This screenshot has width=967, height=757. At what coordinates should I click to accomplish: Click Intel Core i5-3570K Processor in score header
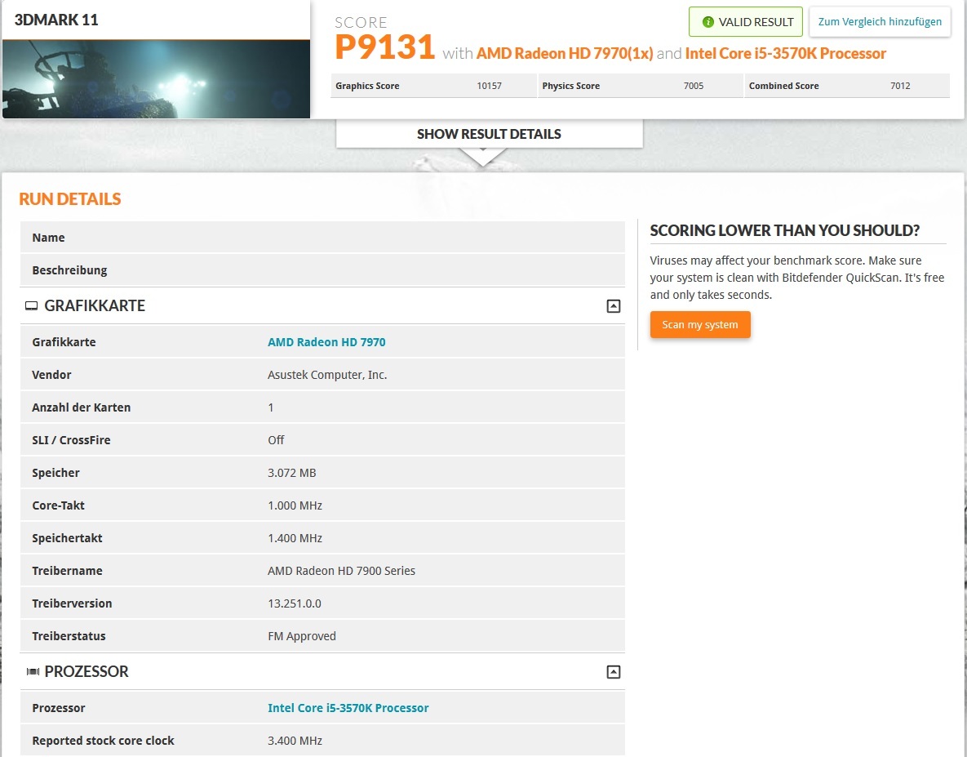(x=785, y=54)
